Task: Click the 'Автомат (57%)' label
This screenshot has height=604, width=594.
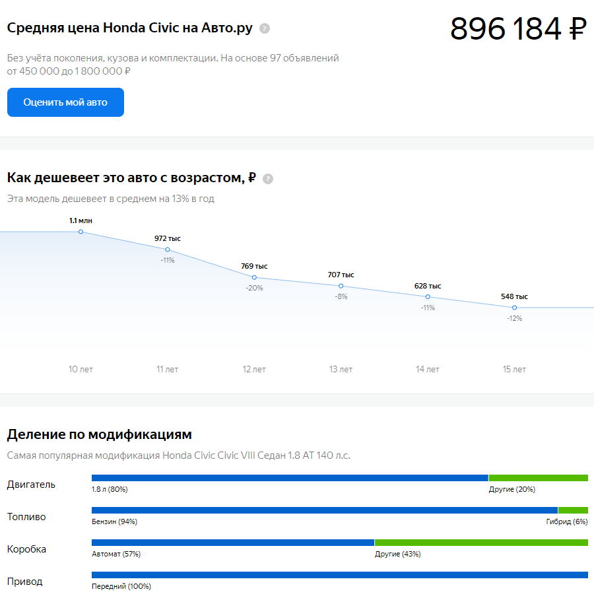Action: pos(116,554)
